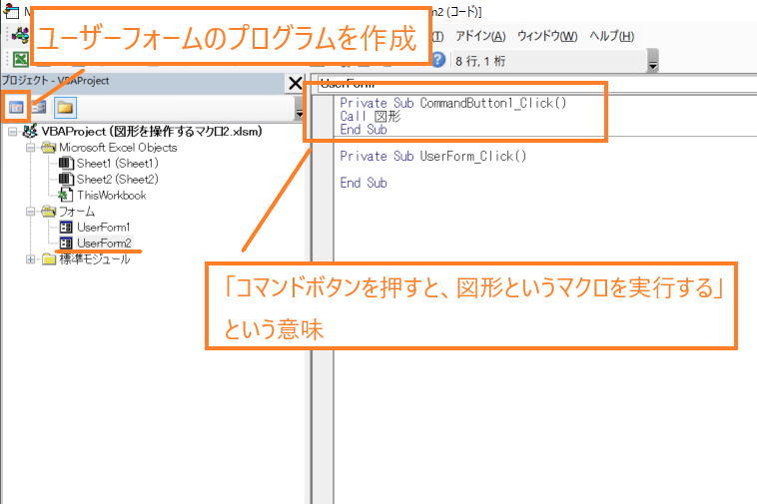
Task: Click the green Excel icon in the toolbar
Action: (x=21, y=59)
